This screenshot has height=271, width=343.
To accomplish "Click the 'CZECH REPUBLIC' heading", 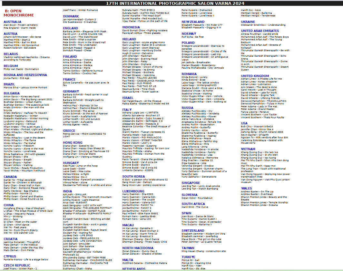I will tap(17, 266).
